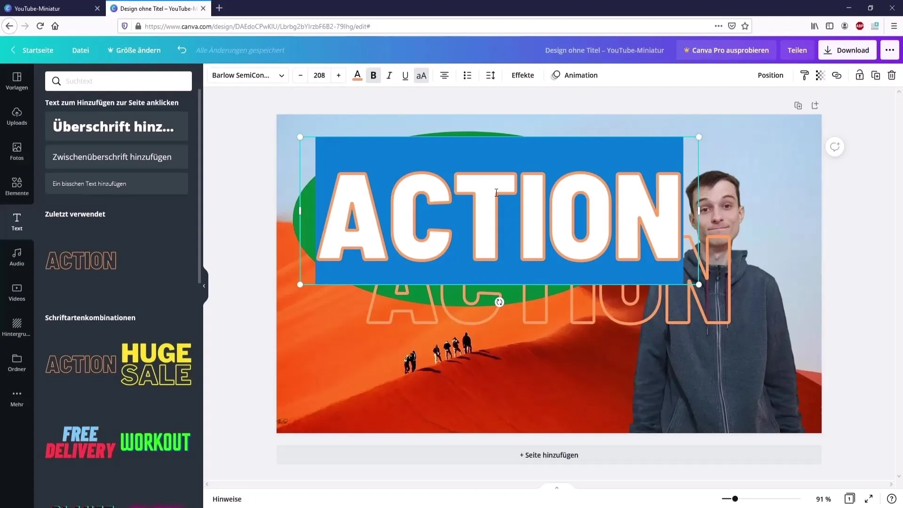The width and height of the screenshot is (903, 508).
Task: Click the zoom slider handle
Action: 735,499
